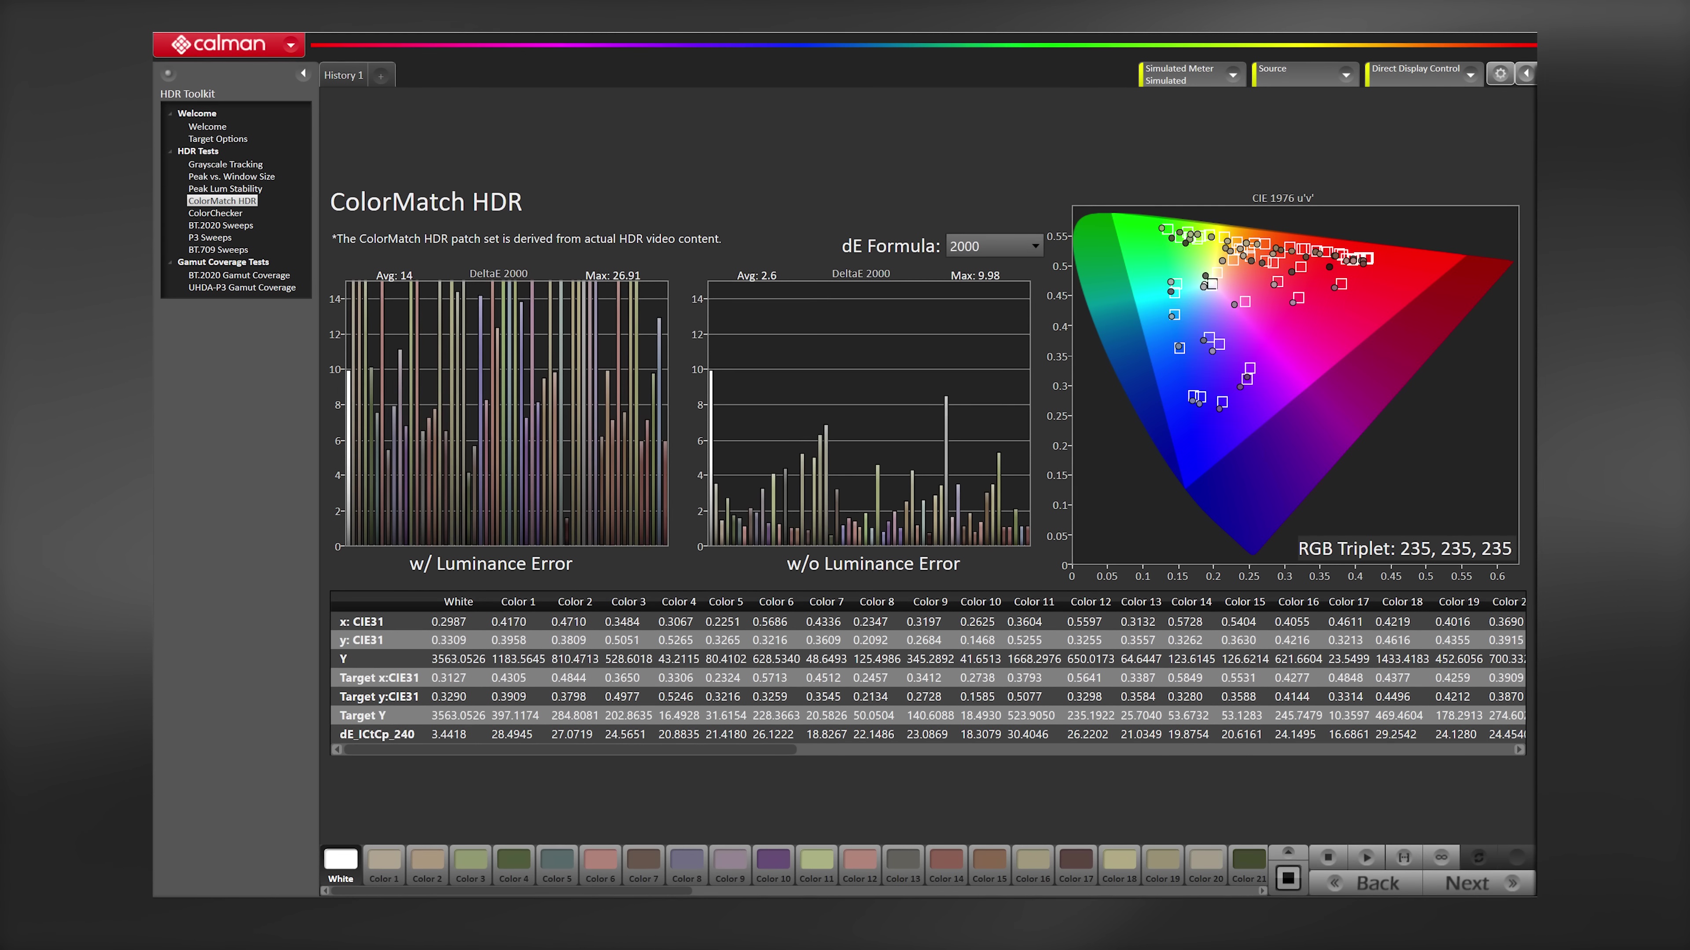Image resolution: width=1690 pixels, height=950 pixels.
Task: Click the w/ Luminance Error bar chart
Action: click(x=507, y=413)
